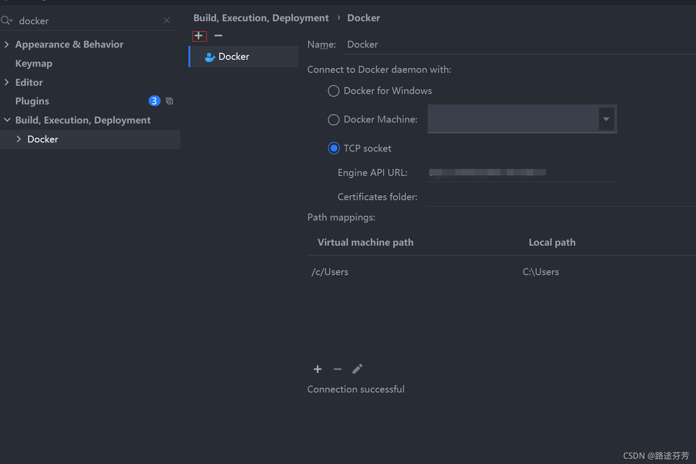Click the Name input field

tap(520, 45)
